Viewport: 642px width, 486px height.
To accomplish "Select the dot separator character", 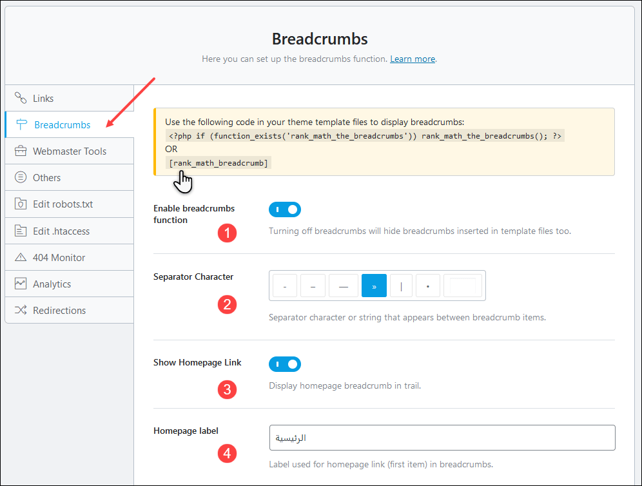I will pyautogui.click(x=428, y=286).
